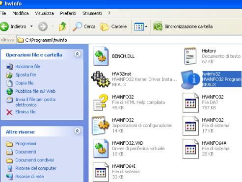Open Programmi under Altre risorse
Viewport: 242px width, 182px height.
pos(26,144)
